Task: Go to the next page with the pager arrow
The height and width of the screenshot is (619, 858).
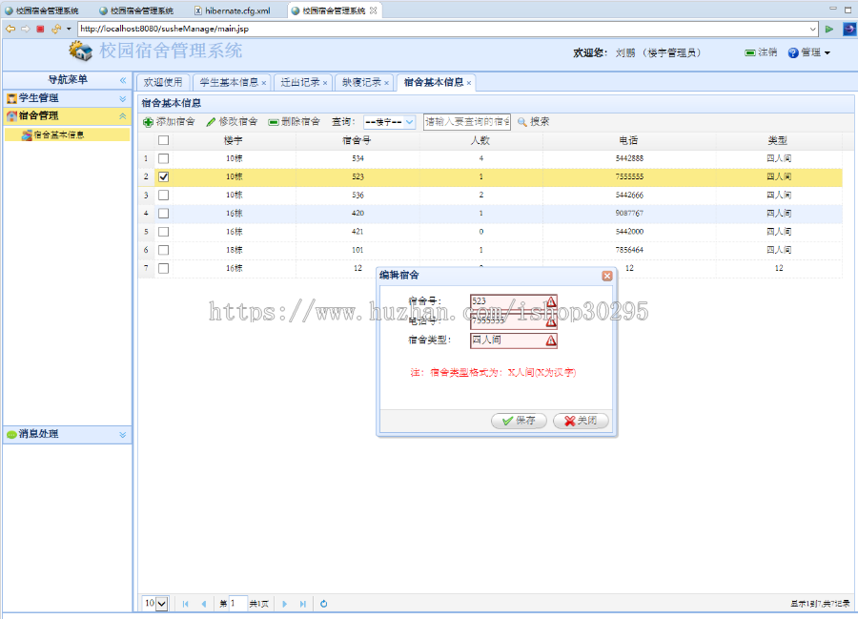Action: point(284,604)
